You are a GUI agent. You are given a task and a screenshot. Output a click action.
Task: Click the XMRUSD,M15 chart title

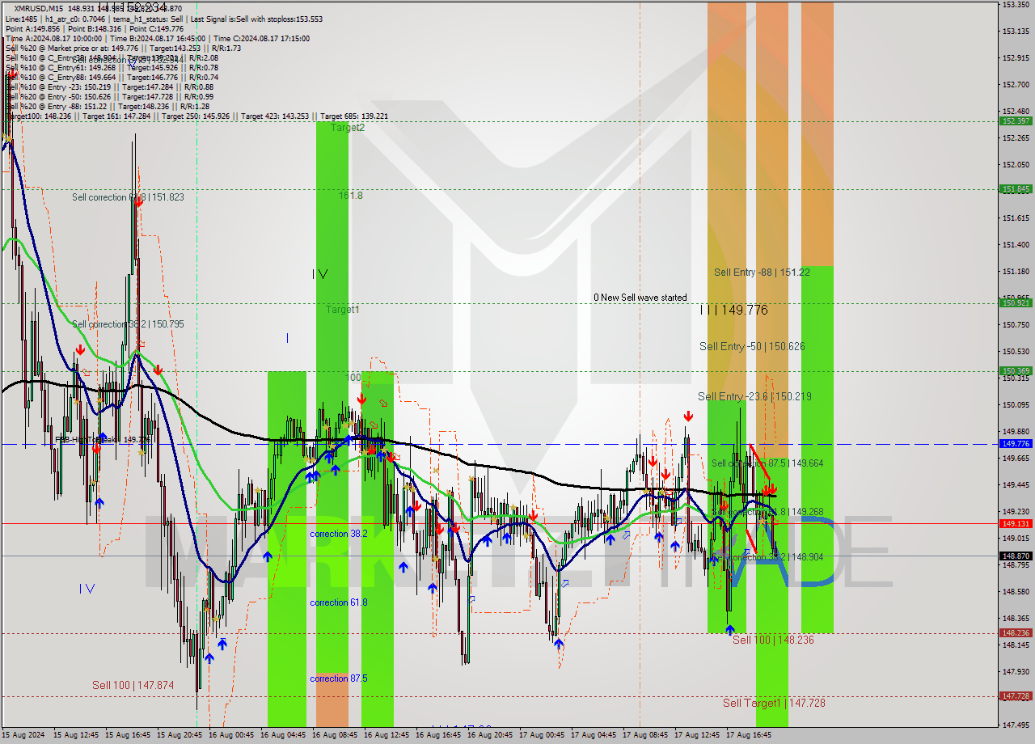coord(38,8)
